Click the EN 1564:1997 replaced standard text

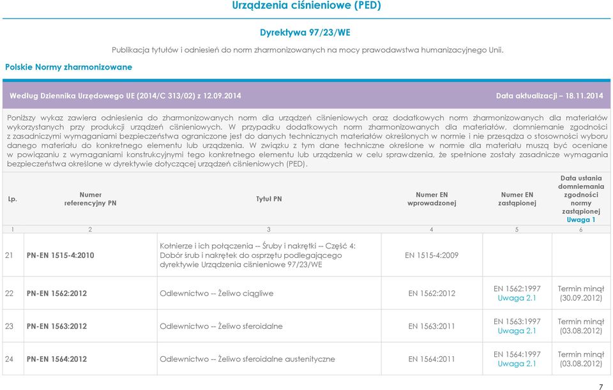pyautogui.click(x=517, y=354)
